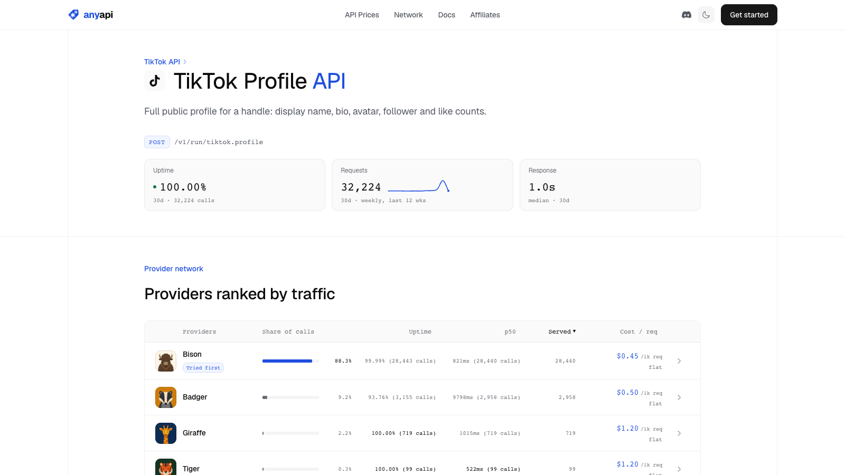The image size is (845, 475).
Task: Click the Giraffe provider name
Action: tap(194, 433)
